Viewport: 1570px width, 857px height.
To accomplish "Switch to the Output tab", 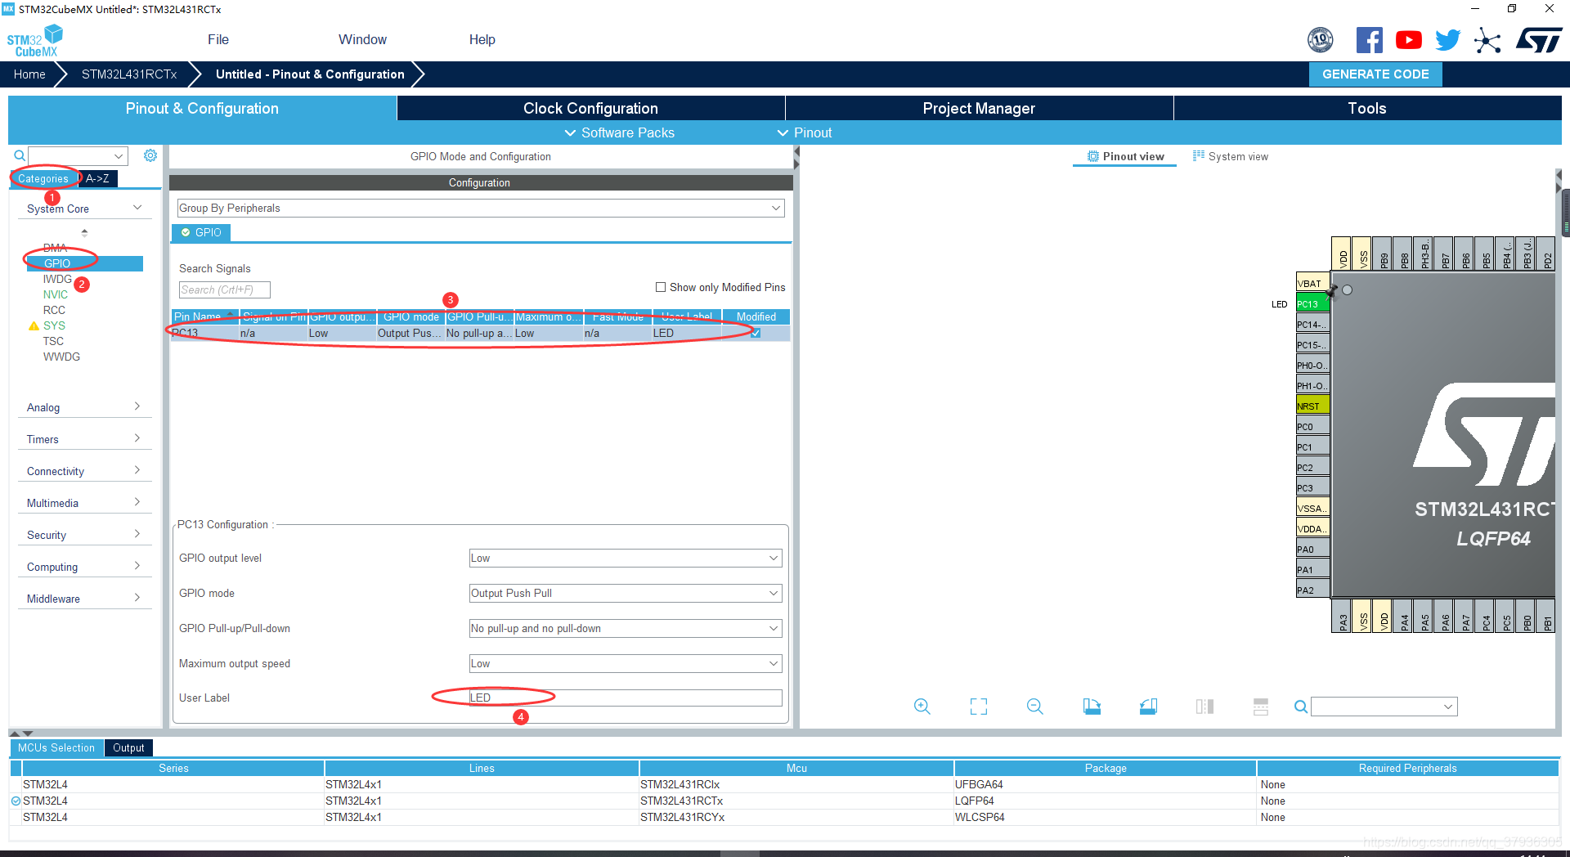I will (128, 747).
